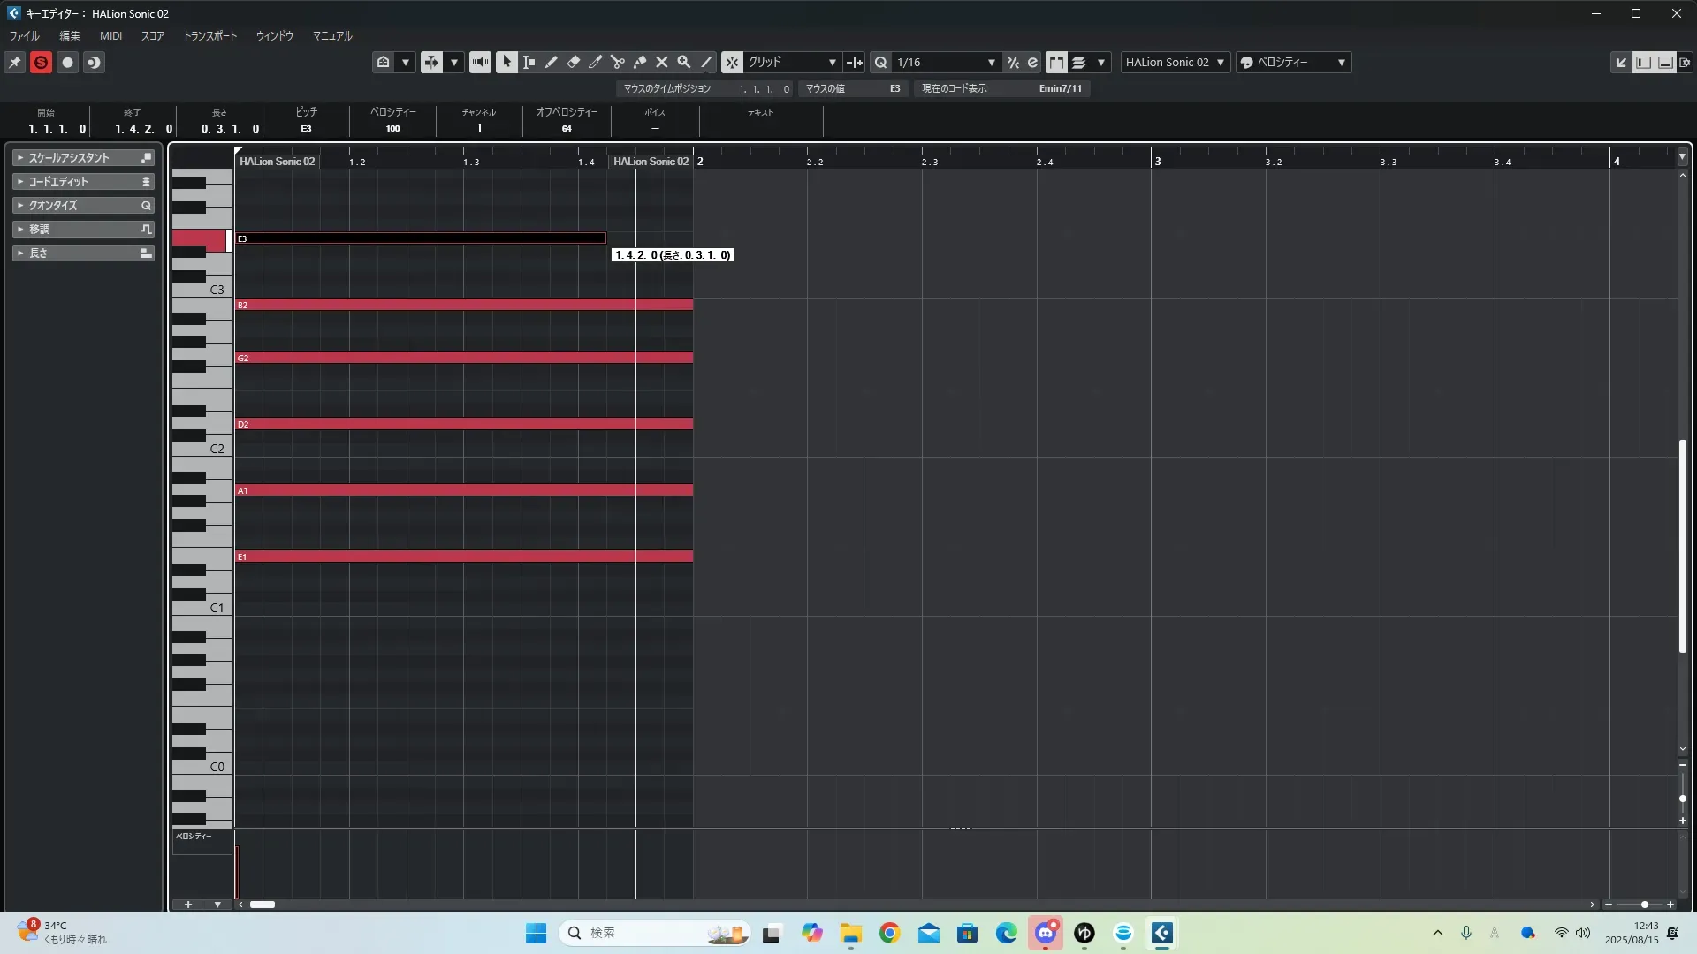
Task: Adjust the horizontal zoom slider
Action: click(1644, 905)
